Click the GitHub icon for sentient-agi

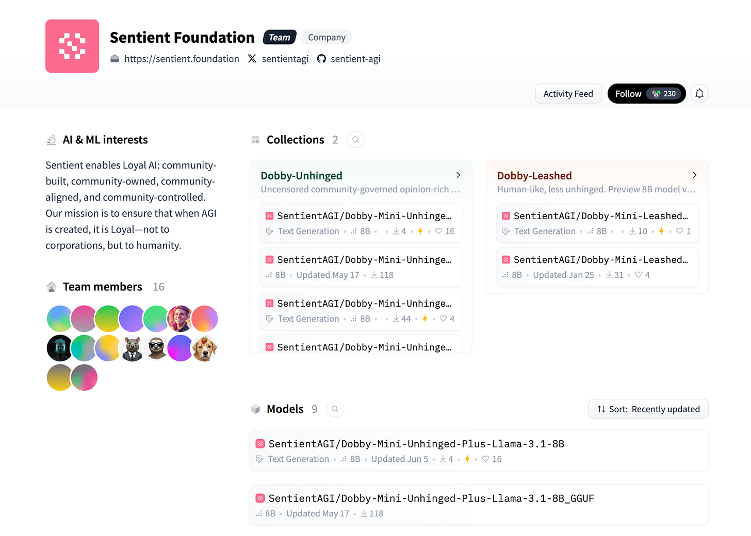tap(321, 59)
